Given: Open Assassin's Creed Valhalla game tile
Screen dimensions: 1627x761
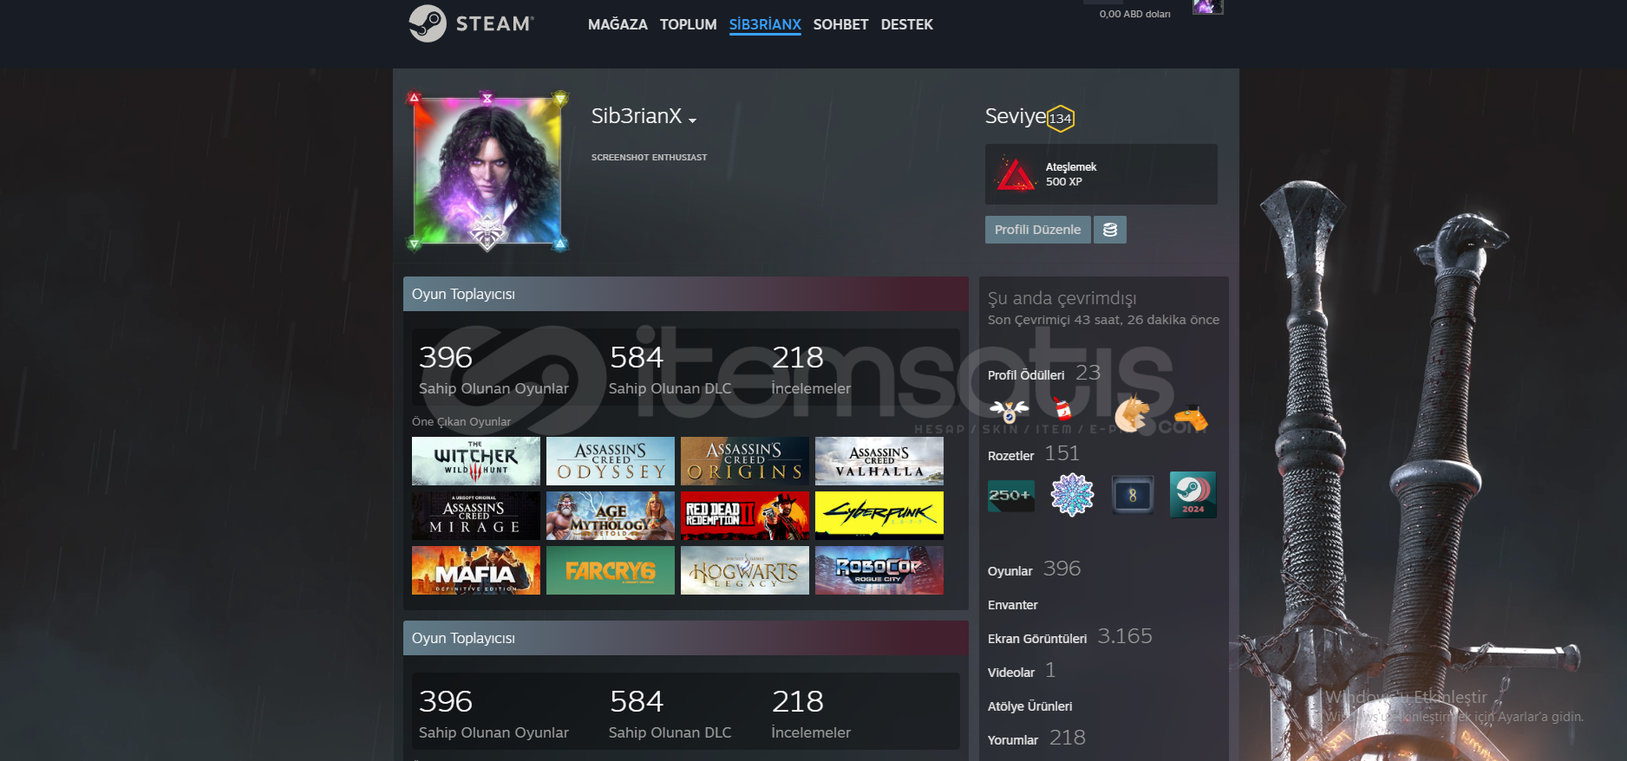Looking at the screenshot, I should tap(879, 461).
